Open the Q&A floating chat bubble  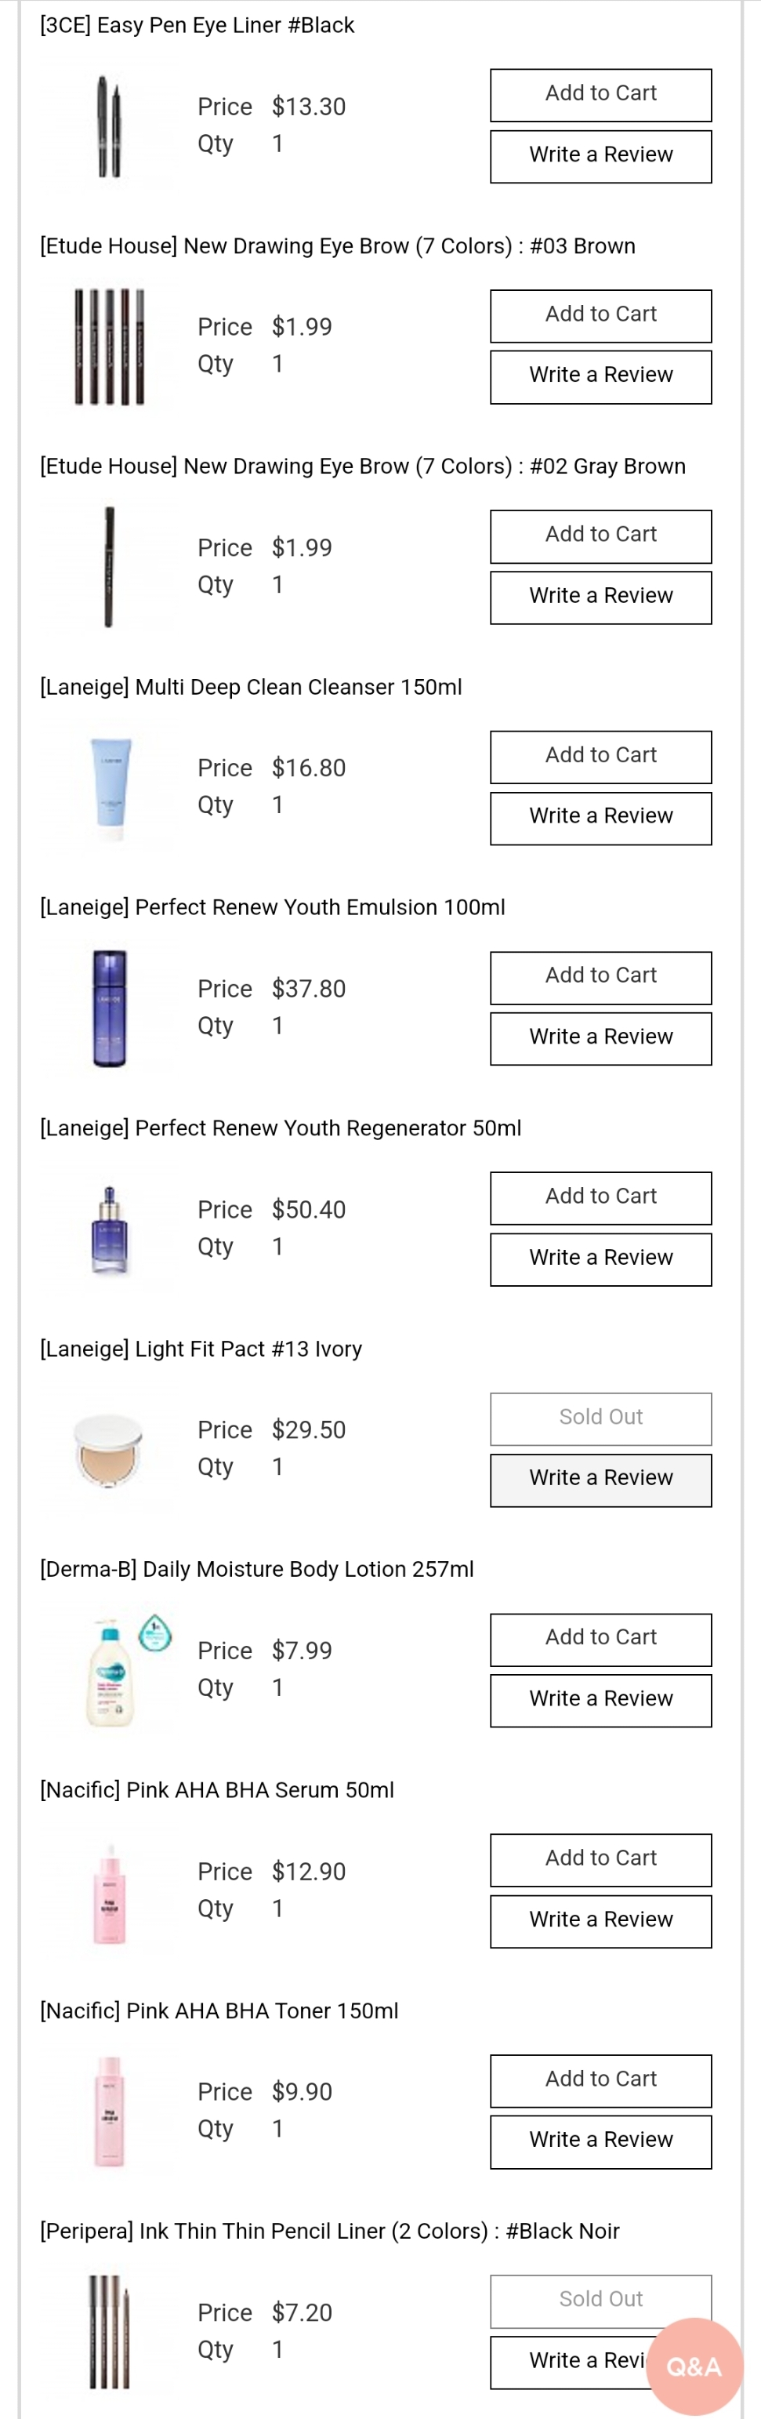[694, 2365]
